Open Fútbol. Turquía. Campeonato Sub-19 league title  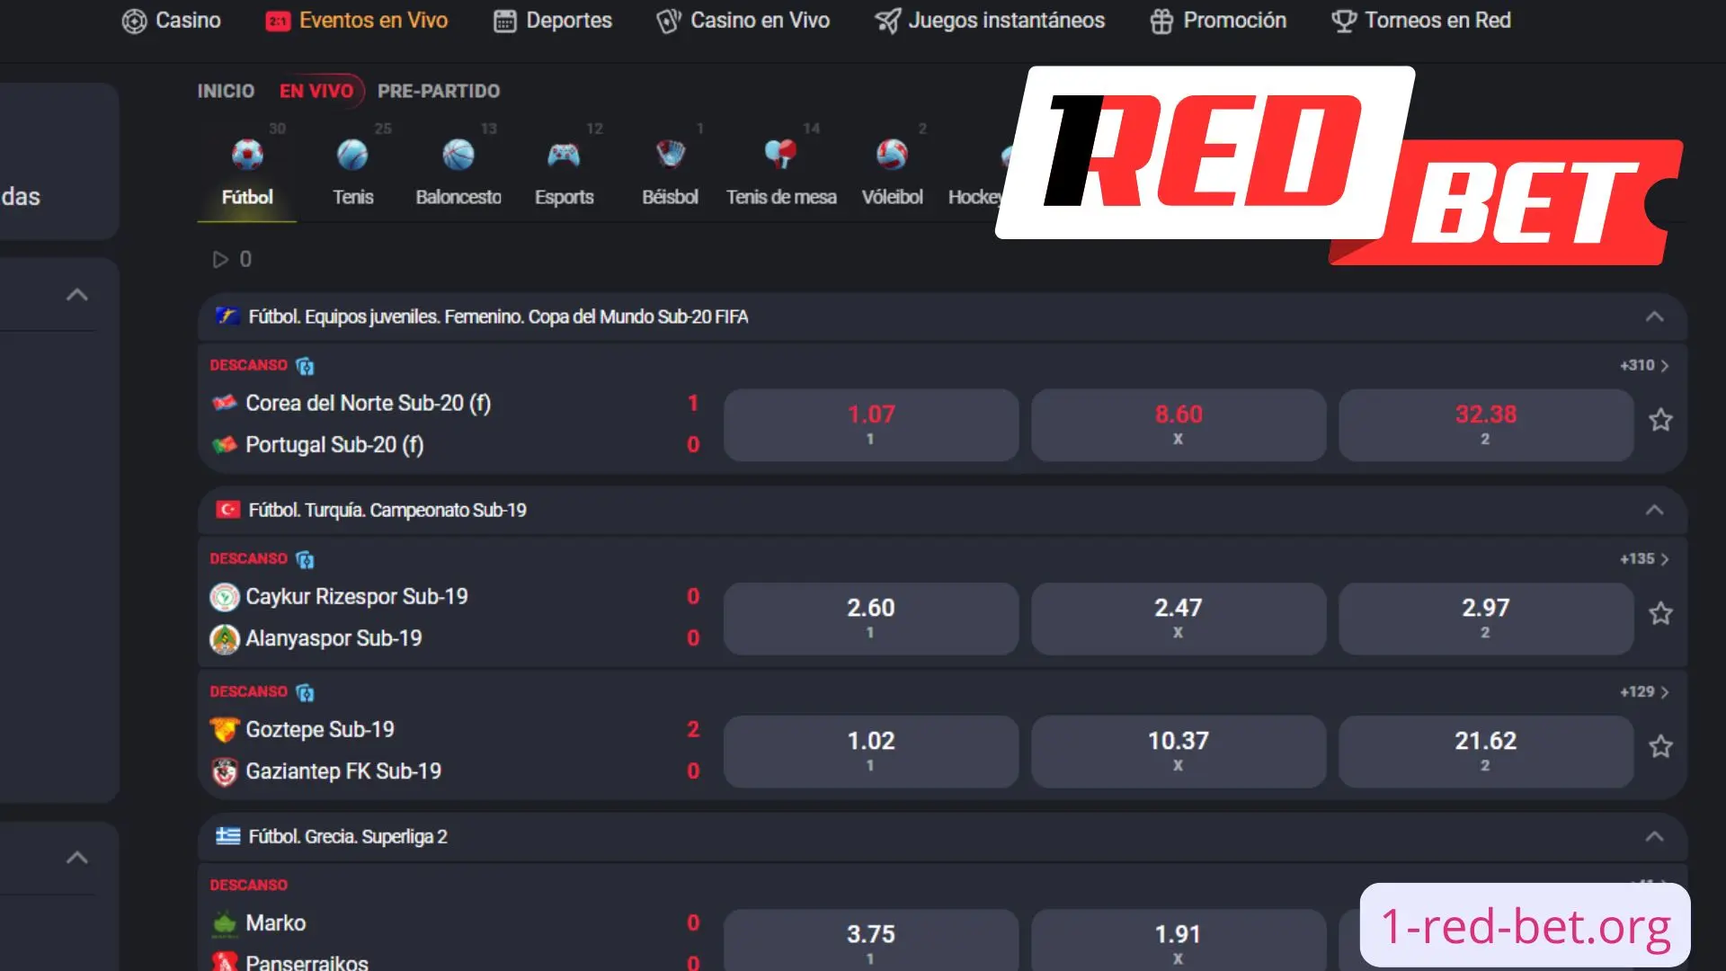click(x=387, y=510)
